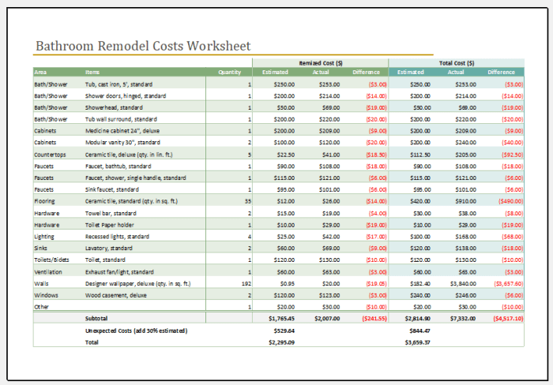Click the $3,659.37 total cost cell

click(x=417, y=342)
